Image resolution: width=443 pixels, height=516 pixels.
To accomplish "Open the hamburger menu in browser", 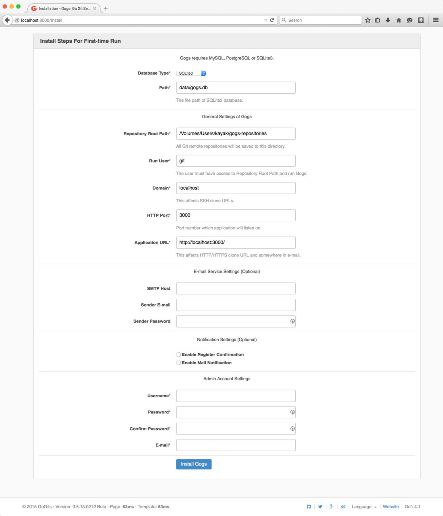I will (436, 20).
